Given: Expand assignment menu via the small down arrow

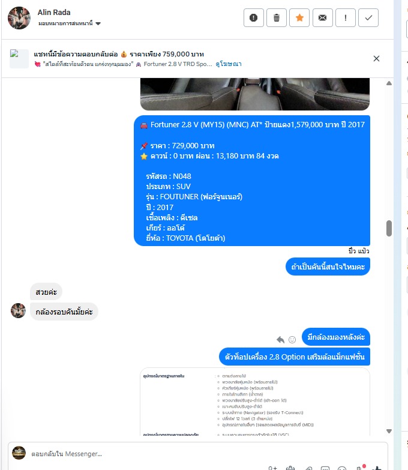Looking at the screenshot, I should point(98,23).
